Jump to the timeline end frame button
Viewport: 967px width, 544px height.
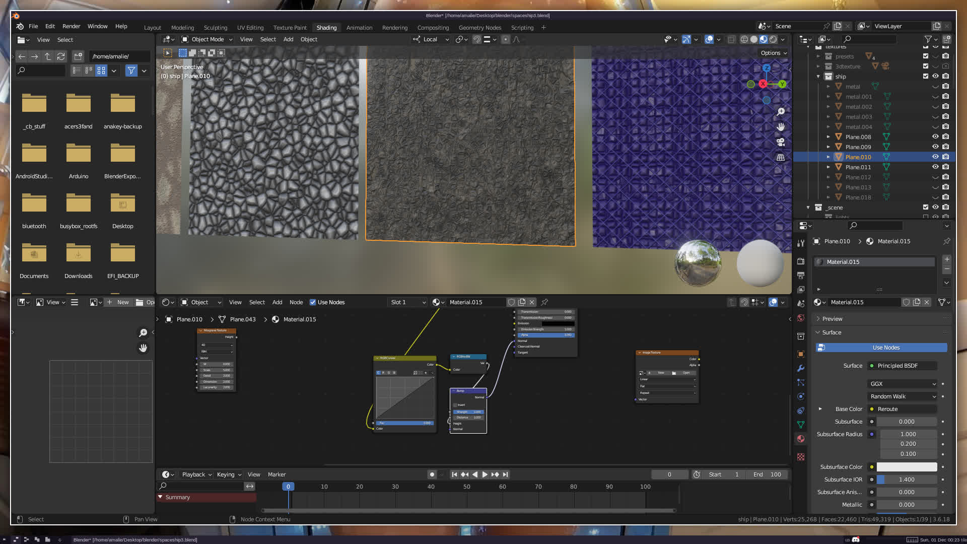tap(505, 474)
